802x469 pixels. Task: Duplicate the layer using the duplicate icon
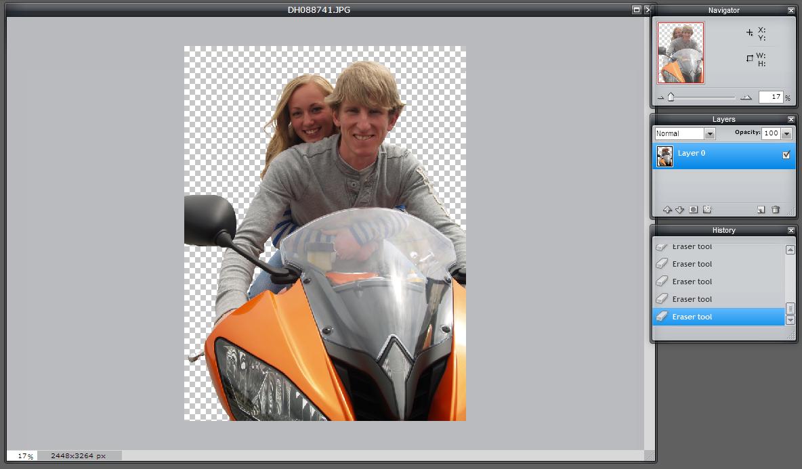pos(761,210)
